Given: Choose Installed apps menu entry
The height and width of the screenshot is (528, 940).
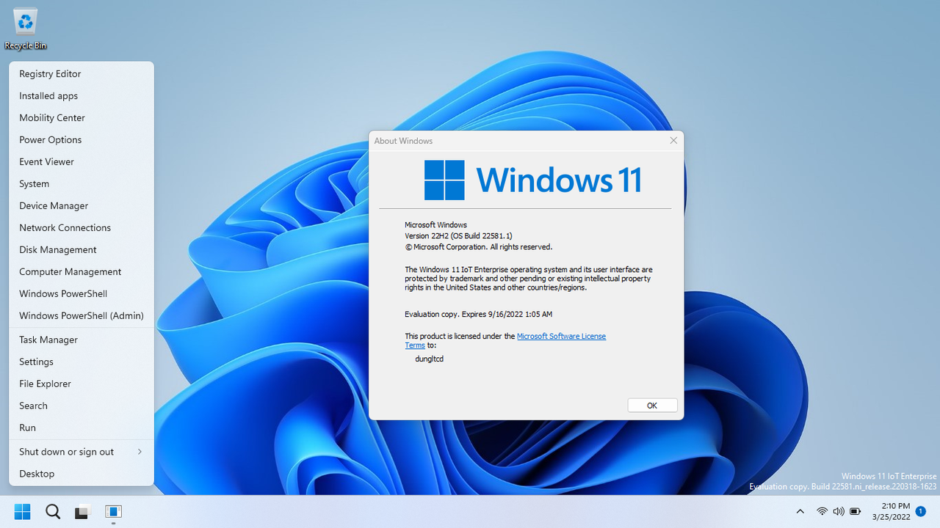Looking at the screenshot, I should tap(82, 96).
